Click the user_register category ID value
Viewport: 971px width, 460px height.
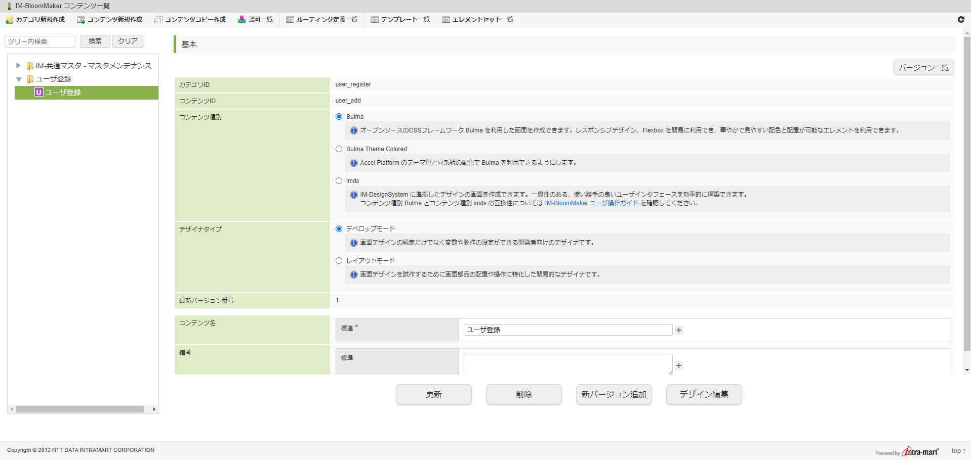pyautogui.click(x=353, y=84)
